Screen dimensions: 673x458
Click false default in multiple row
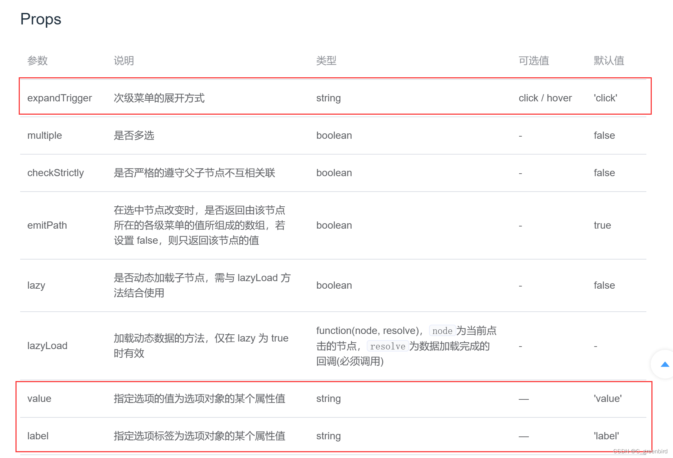coord(604,136)
